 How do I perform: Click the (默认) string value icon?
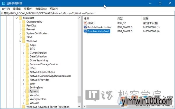(x=85, y=23)
